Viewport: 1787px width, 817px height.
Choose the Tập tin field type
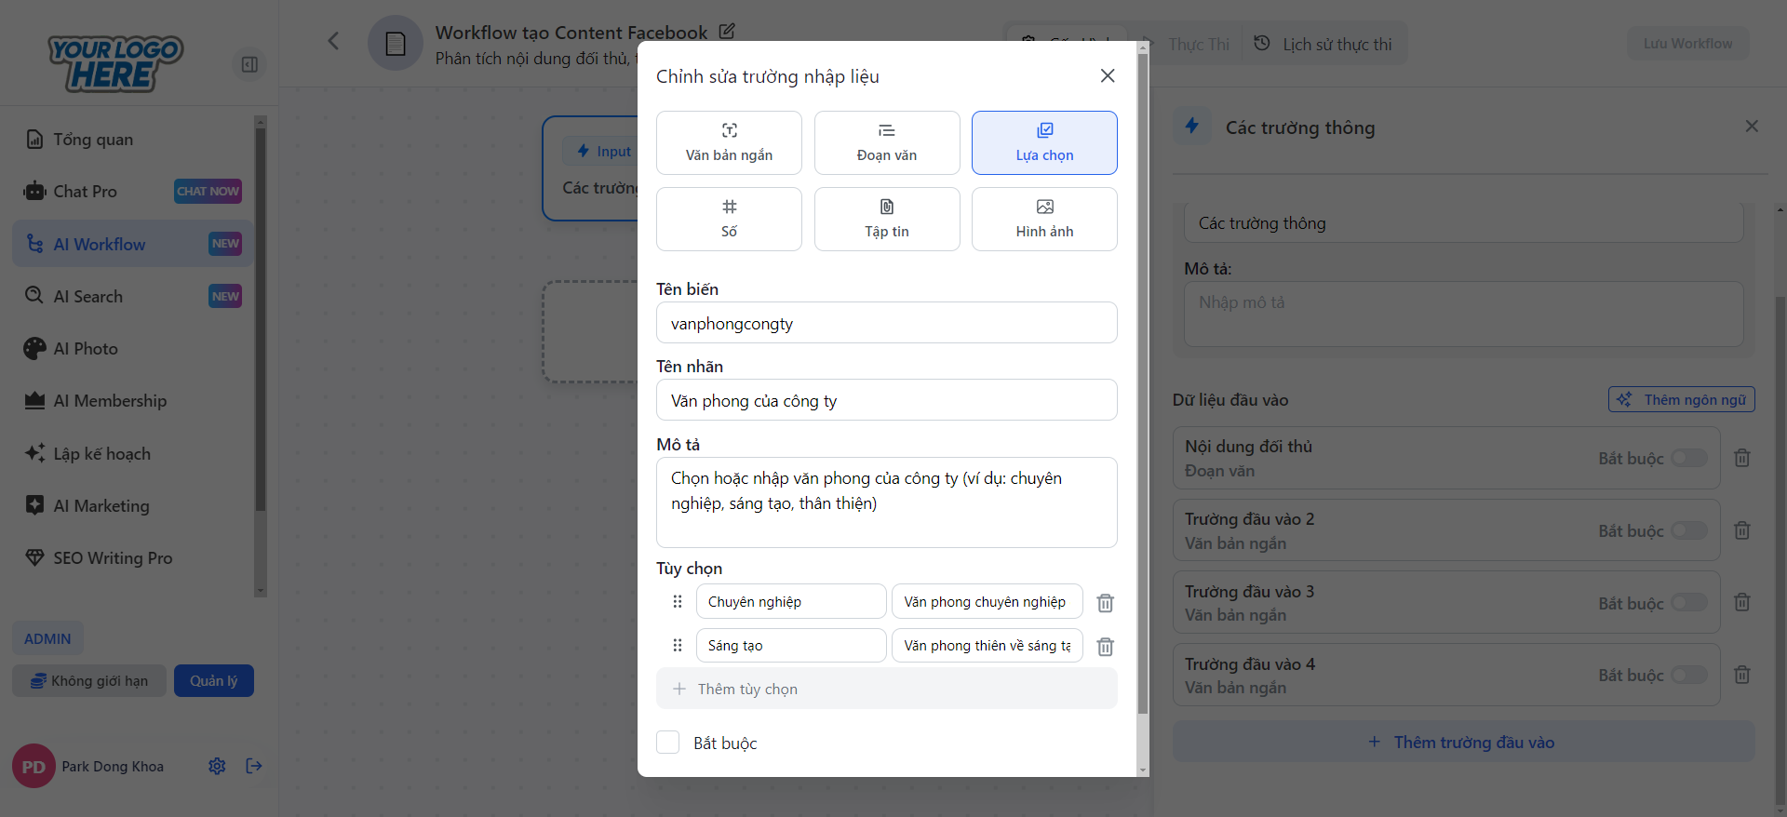pyautogui.click(x=886, y=219)
